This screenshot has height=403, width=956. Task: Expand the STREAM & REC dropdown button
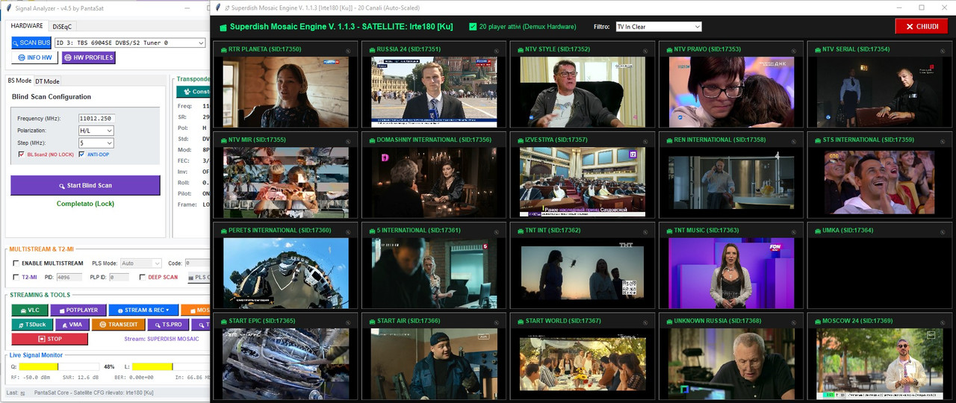click(143, 310)
